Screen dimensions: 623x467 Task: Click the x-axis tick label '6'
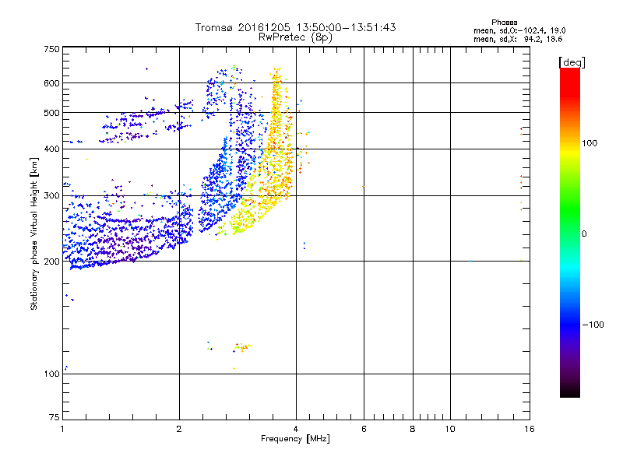(364, 429)
